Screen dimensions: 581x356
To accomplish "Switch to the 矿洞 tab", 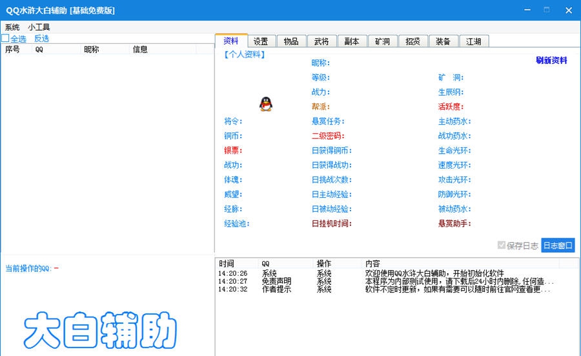I will click(382, 41).
